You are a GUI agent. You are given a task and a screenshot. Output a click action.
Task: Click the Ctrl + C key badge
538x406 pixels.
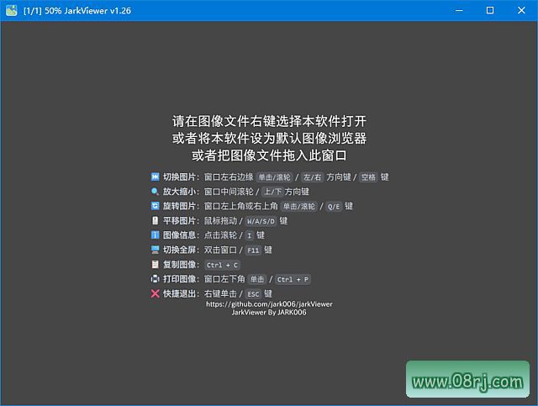[x=222, y=265]
